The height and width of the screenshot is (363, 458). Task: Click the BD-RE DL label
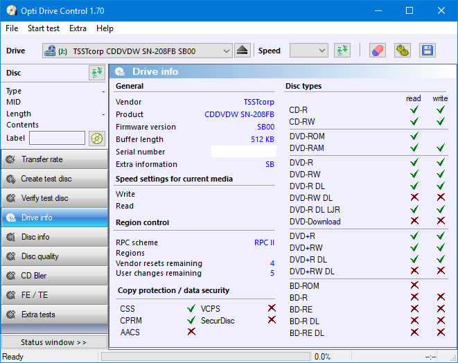(x=307, y=333)
